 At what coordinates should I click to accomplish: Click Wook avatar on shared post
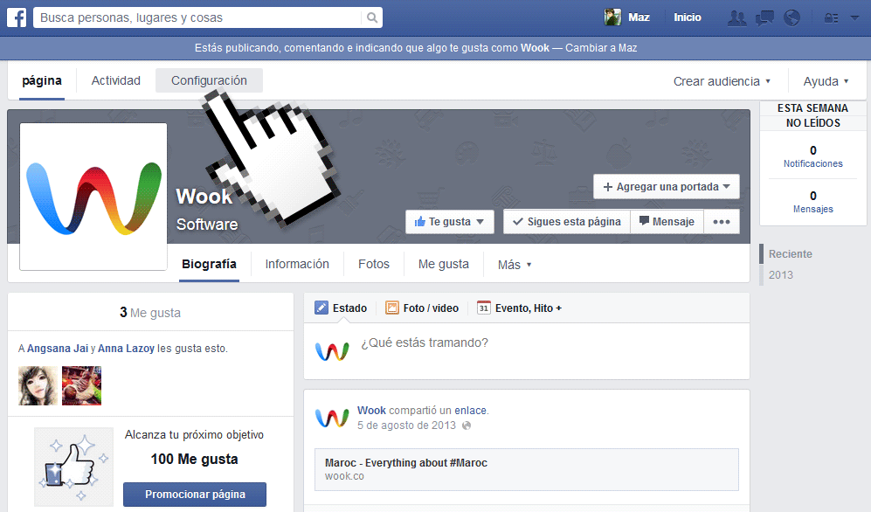coord(332,418)
